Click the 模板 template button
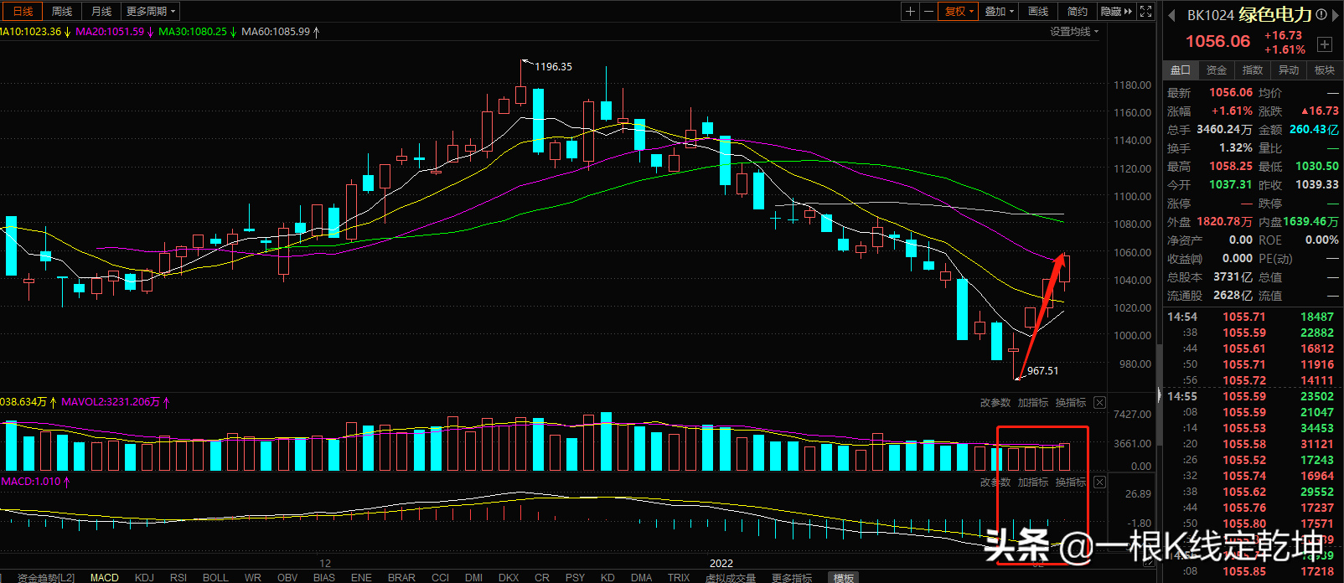The height and width of the screenshot is (583, 1344). click(844, 577)
